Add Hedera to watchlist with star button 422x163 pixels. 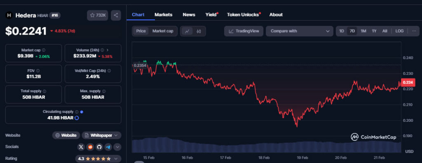coord(97,15)
